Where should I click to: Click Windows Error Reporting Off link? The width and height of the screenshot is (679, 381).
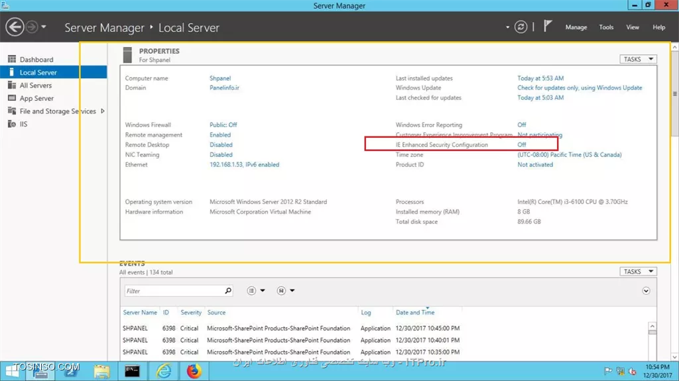click(522, 125)
